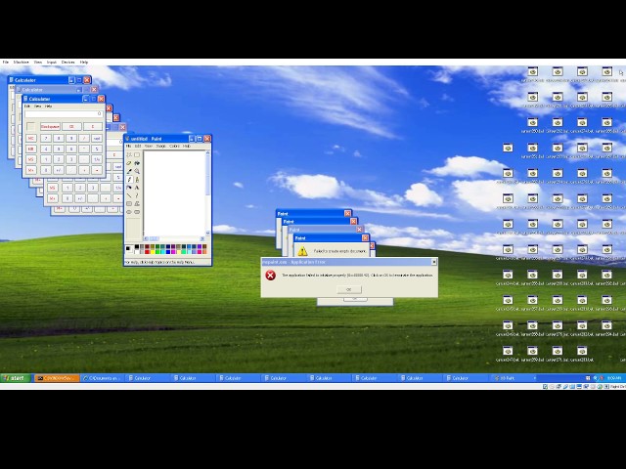The image size is (626, 469).
Task: Select the Ellipse tool in Paint
Action: tap(129, 212)
